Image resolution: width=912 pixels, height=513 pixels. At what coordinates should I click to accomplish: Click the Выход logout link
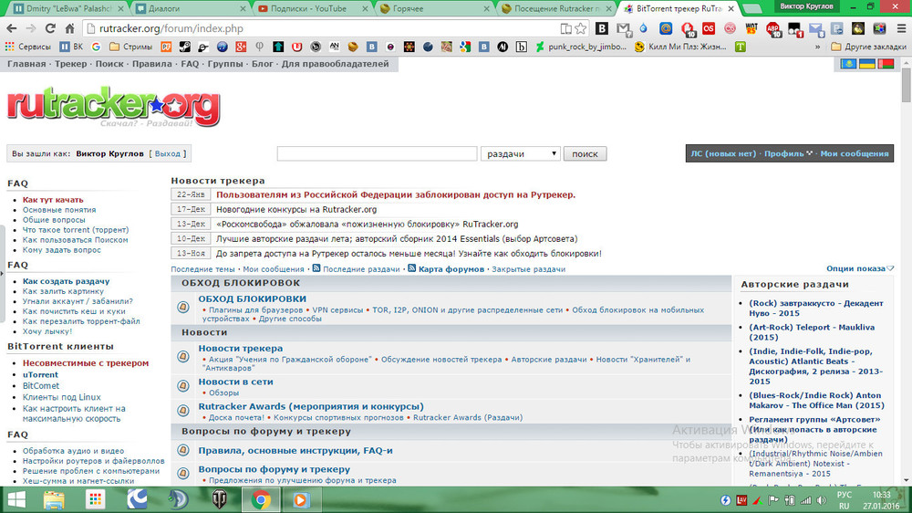[168, 153]
